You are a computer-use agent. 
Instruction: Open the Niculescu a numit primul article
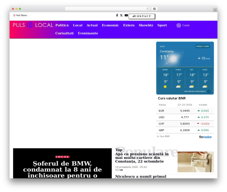pyautogui.click(x=141, y=177)
